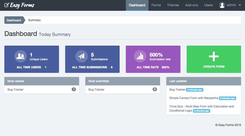Click the Dashboard breadcrumb
This screenshot has width=245, height=136.
coord(14,20)
